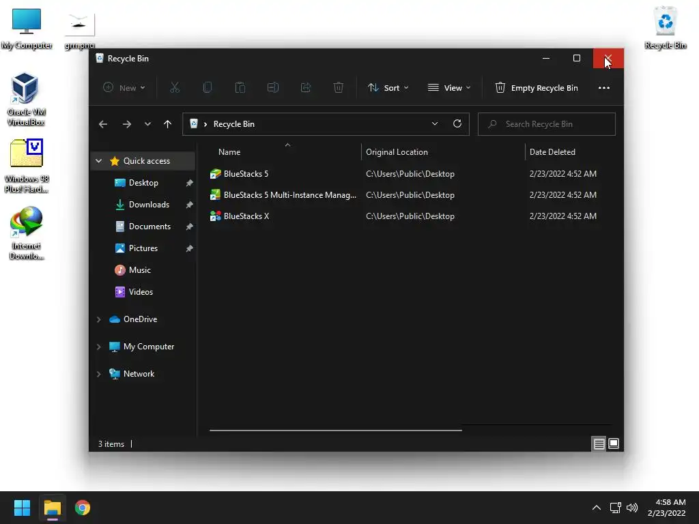Select OneDrive in navigation pane
The width and height of the screenshot is (699, 524).
140,319
